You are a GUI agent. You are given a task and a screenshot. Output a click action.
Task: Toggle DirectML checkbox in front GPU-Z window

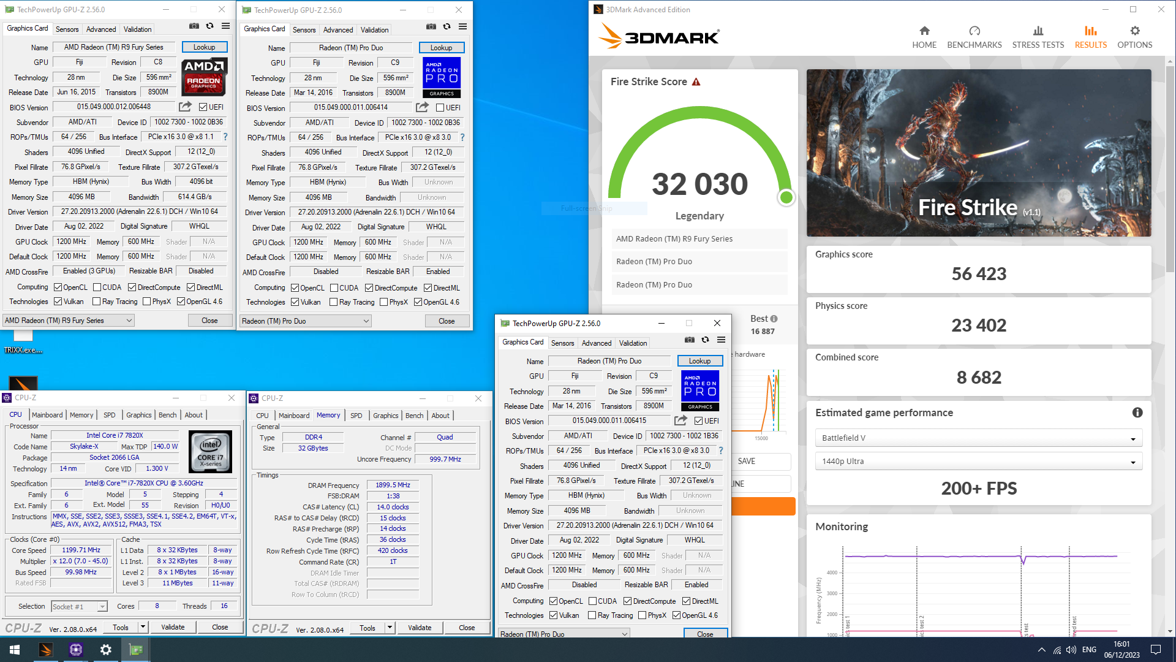tap(686, 601)
